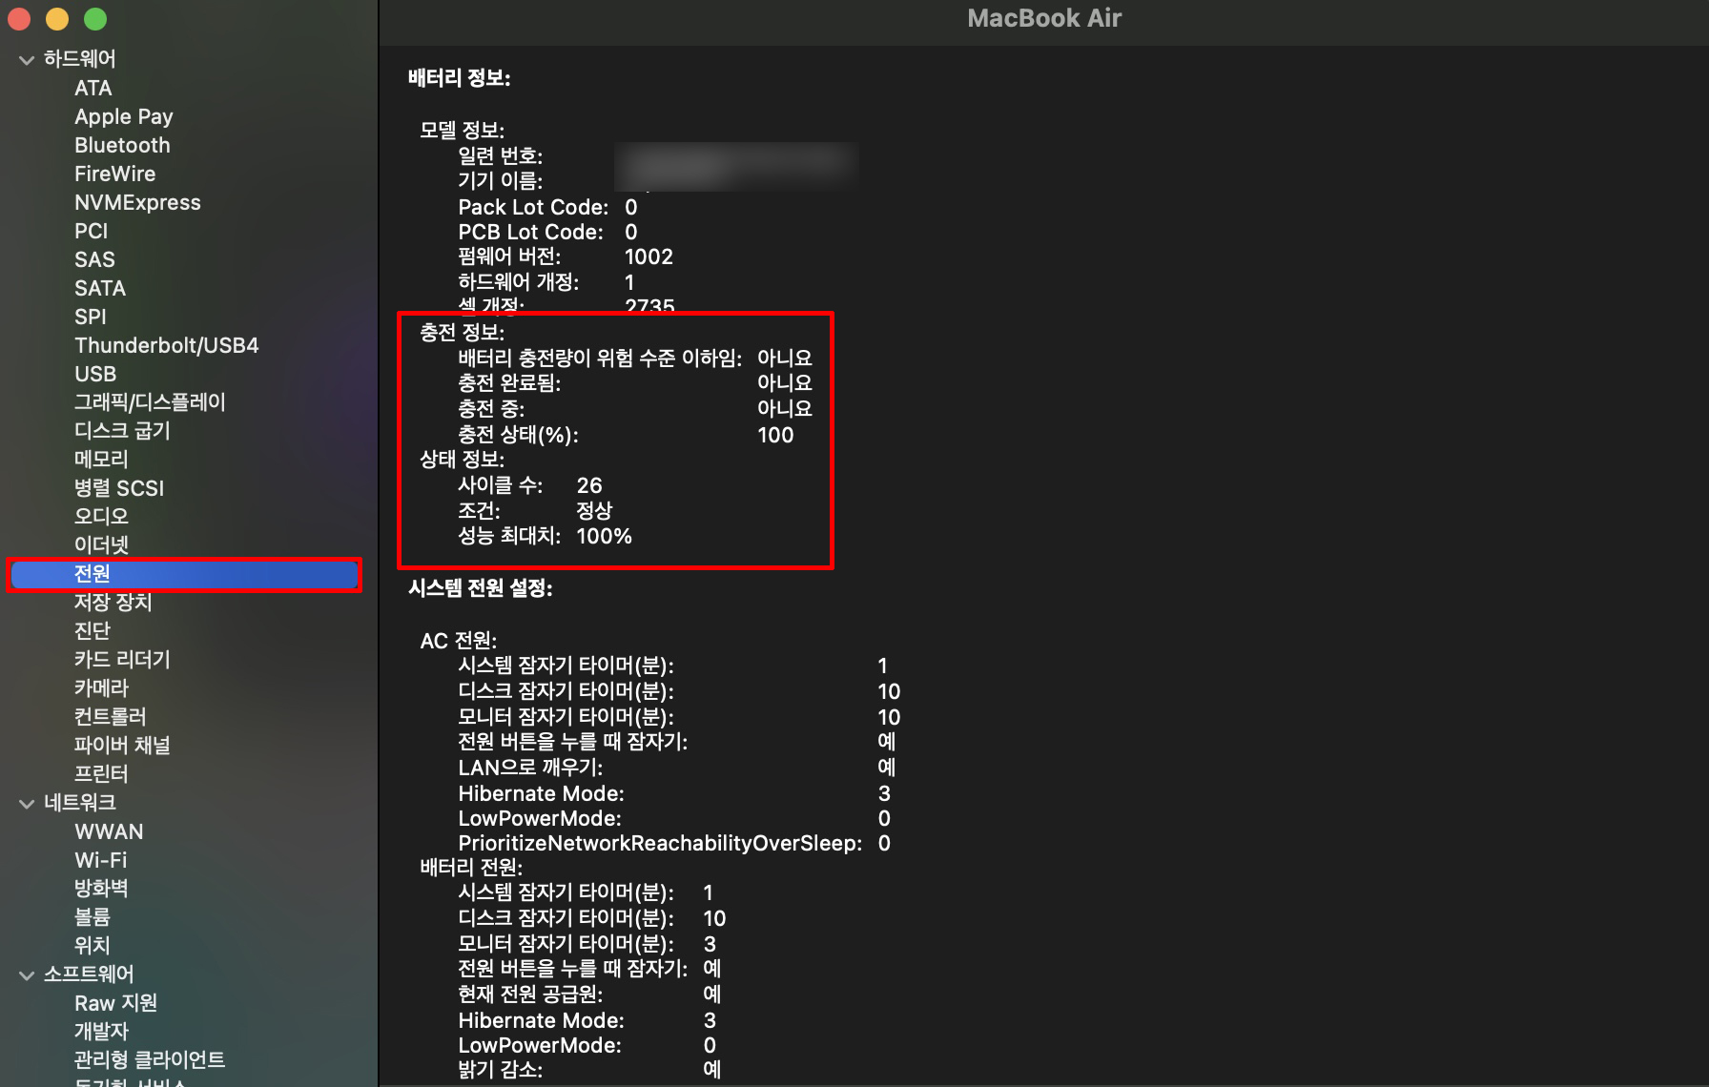Select 이더넷 in the sidebar

(x=101, y=545)
